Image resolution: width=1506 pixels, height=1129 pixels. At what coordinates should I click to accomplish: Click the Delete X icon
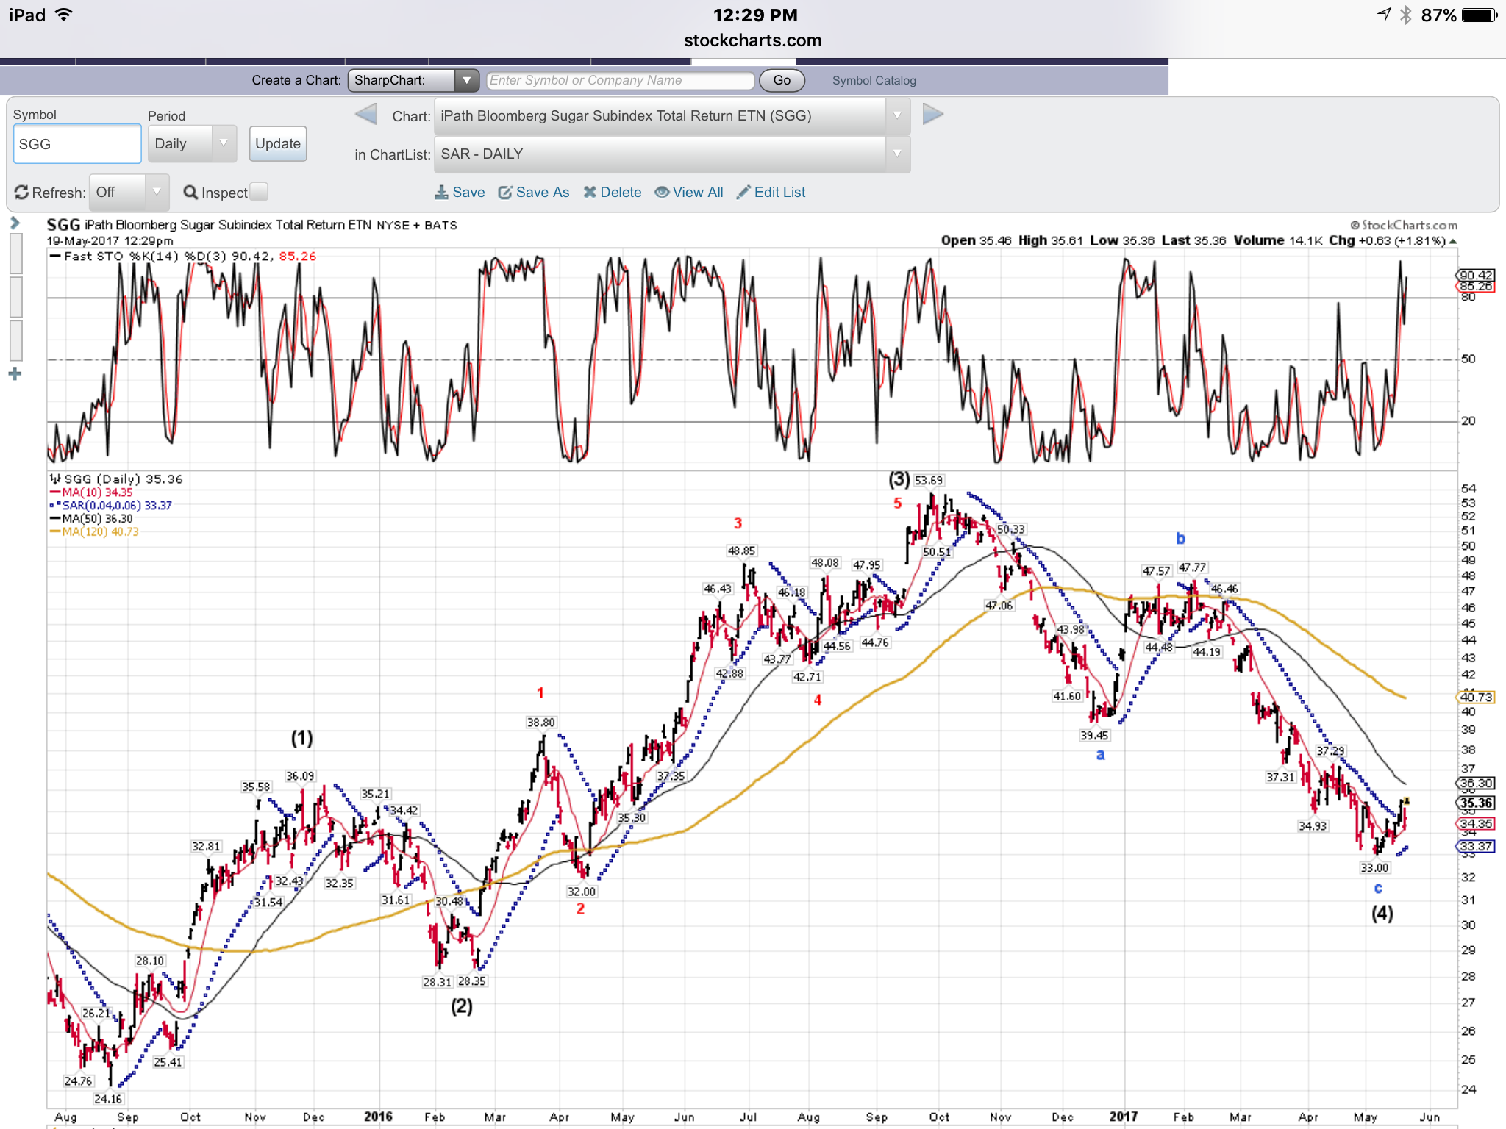click(x=590, y=193)
